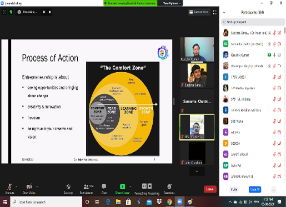
Task: Click Sudipta Saha's avatar in participants list
Action: click(225, 33)
